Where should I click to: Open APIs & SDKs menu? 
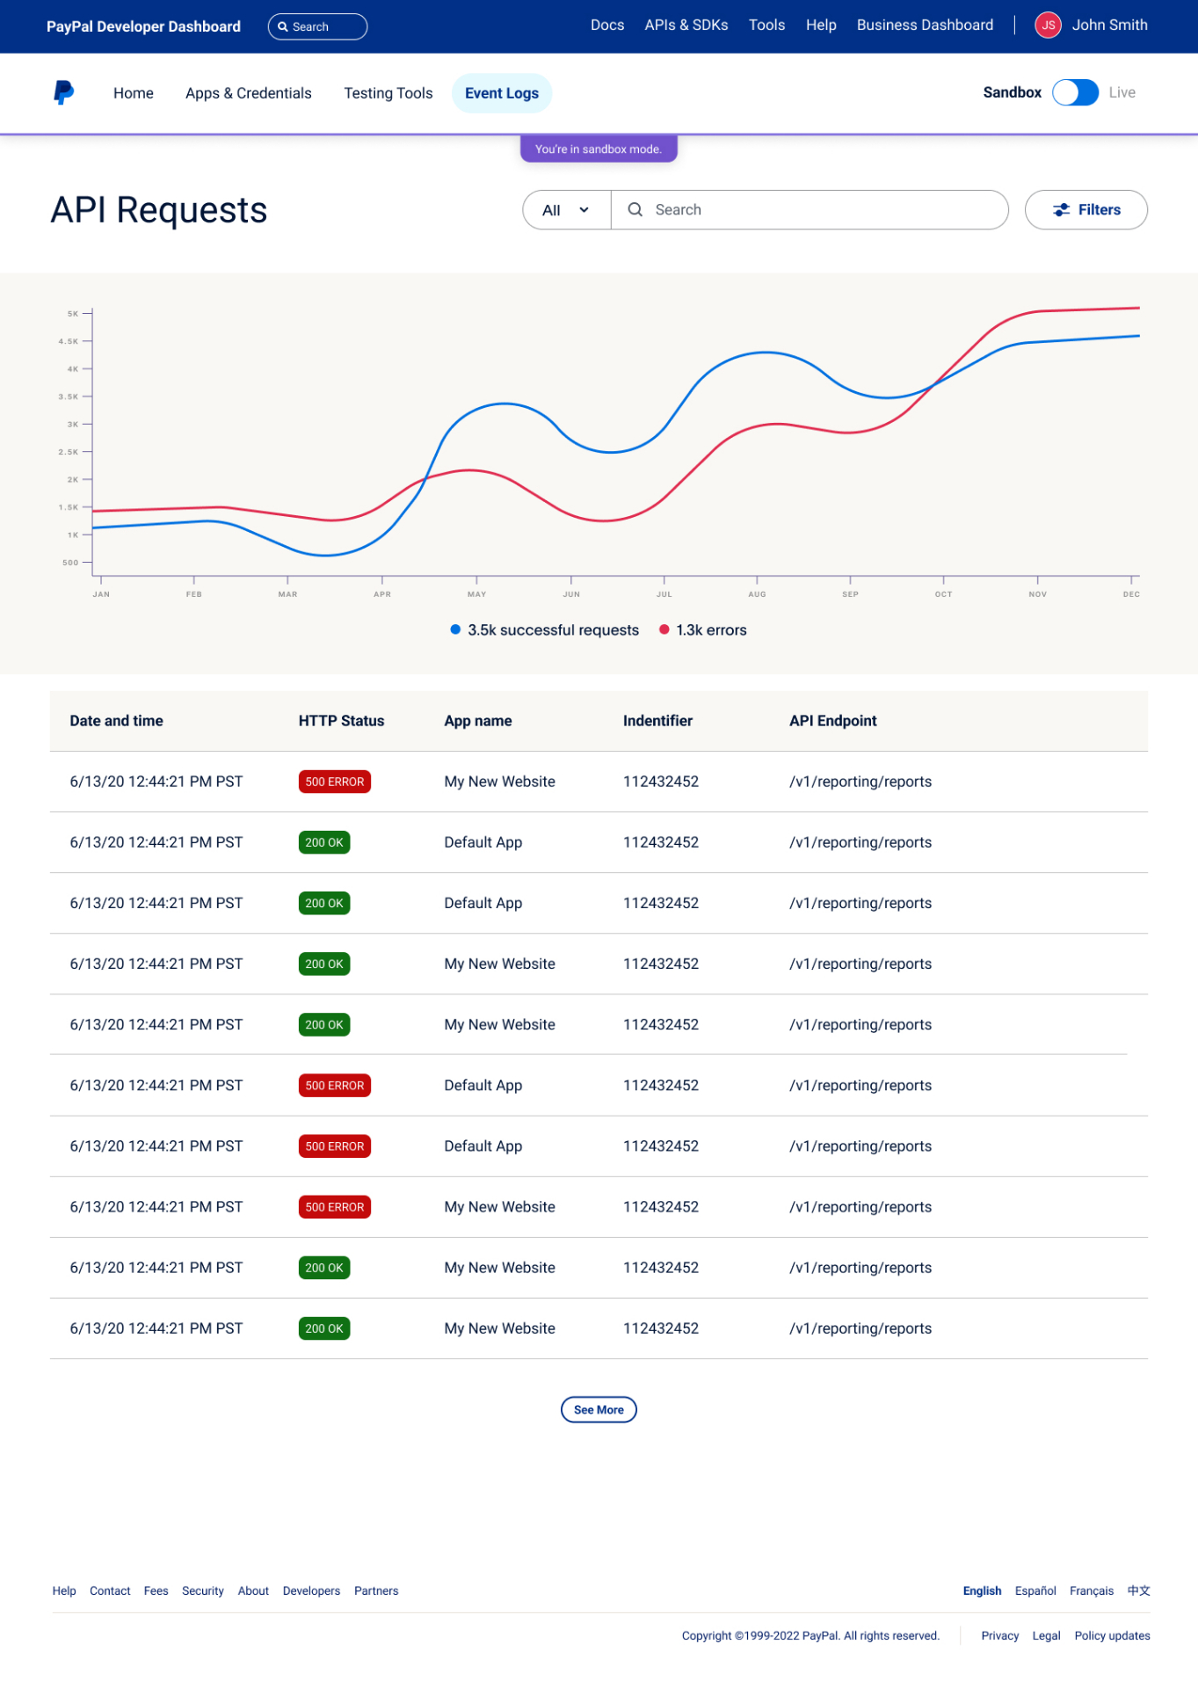(x=686, y=25)
